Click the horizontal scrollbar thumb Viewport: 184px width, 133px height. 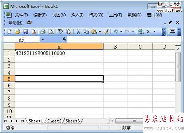[129, 121]
